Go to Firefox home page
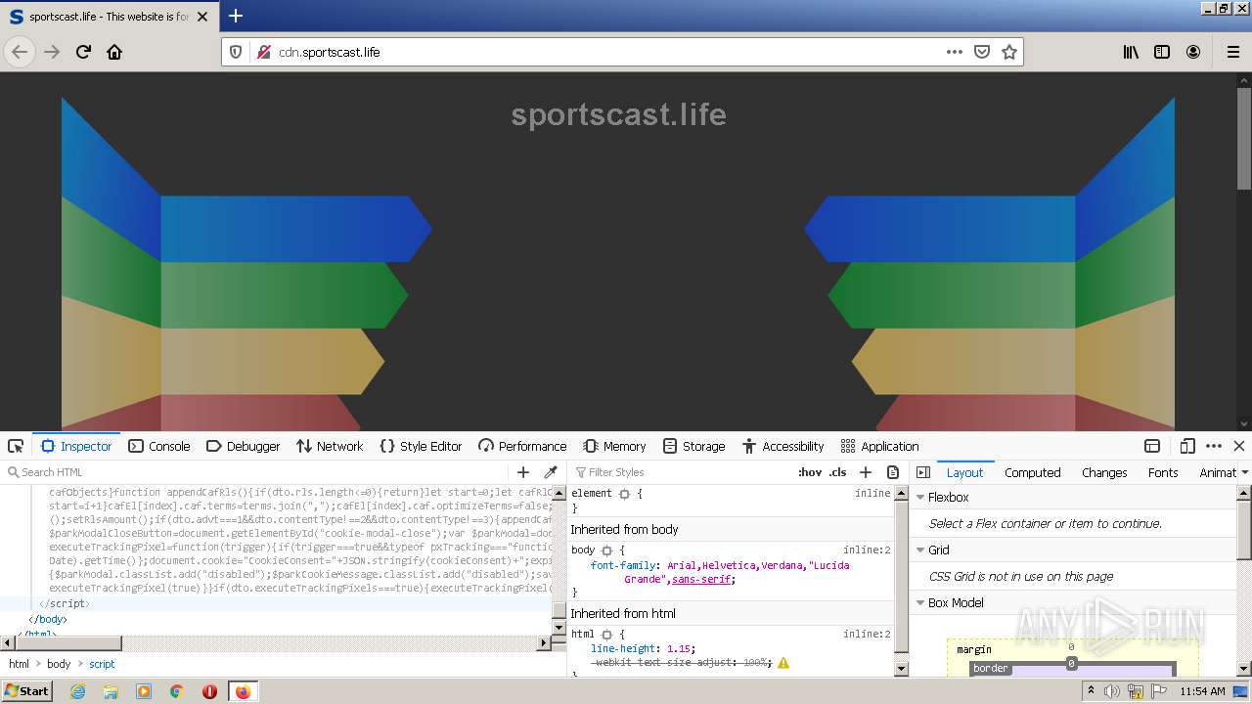 114,52
